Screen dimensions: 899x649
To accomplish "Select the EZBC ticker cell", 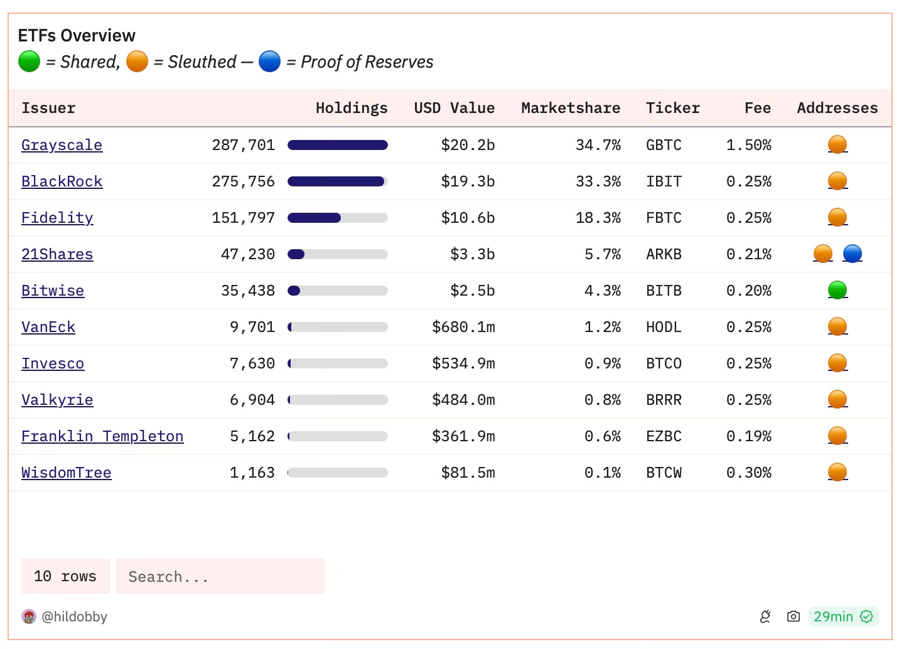I will (664, 436).
